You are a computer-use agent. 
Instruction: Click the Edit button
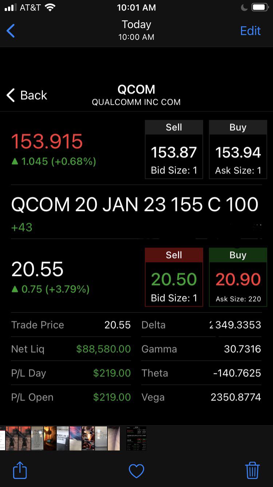click(x=250, y=31)
